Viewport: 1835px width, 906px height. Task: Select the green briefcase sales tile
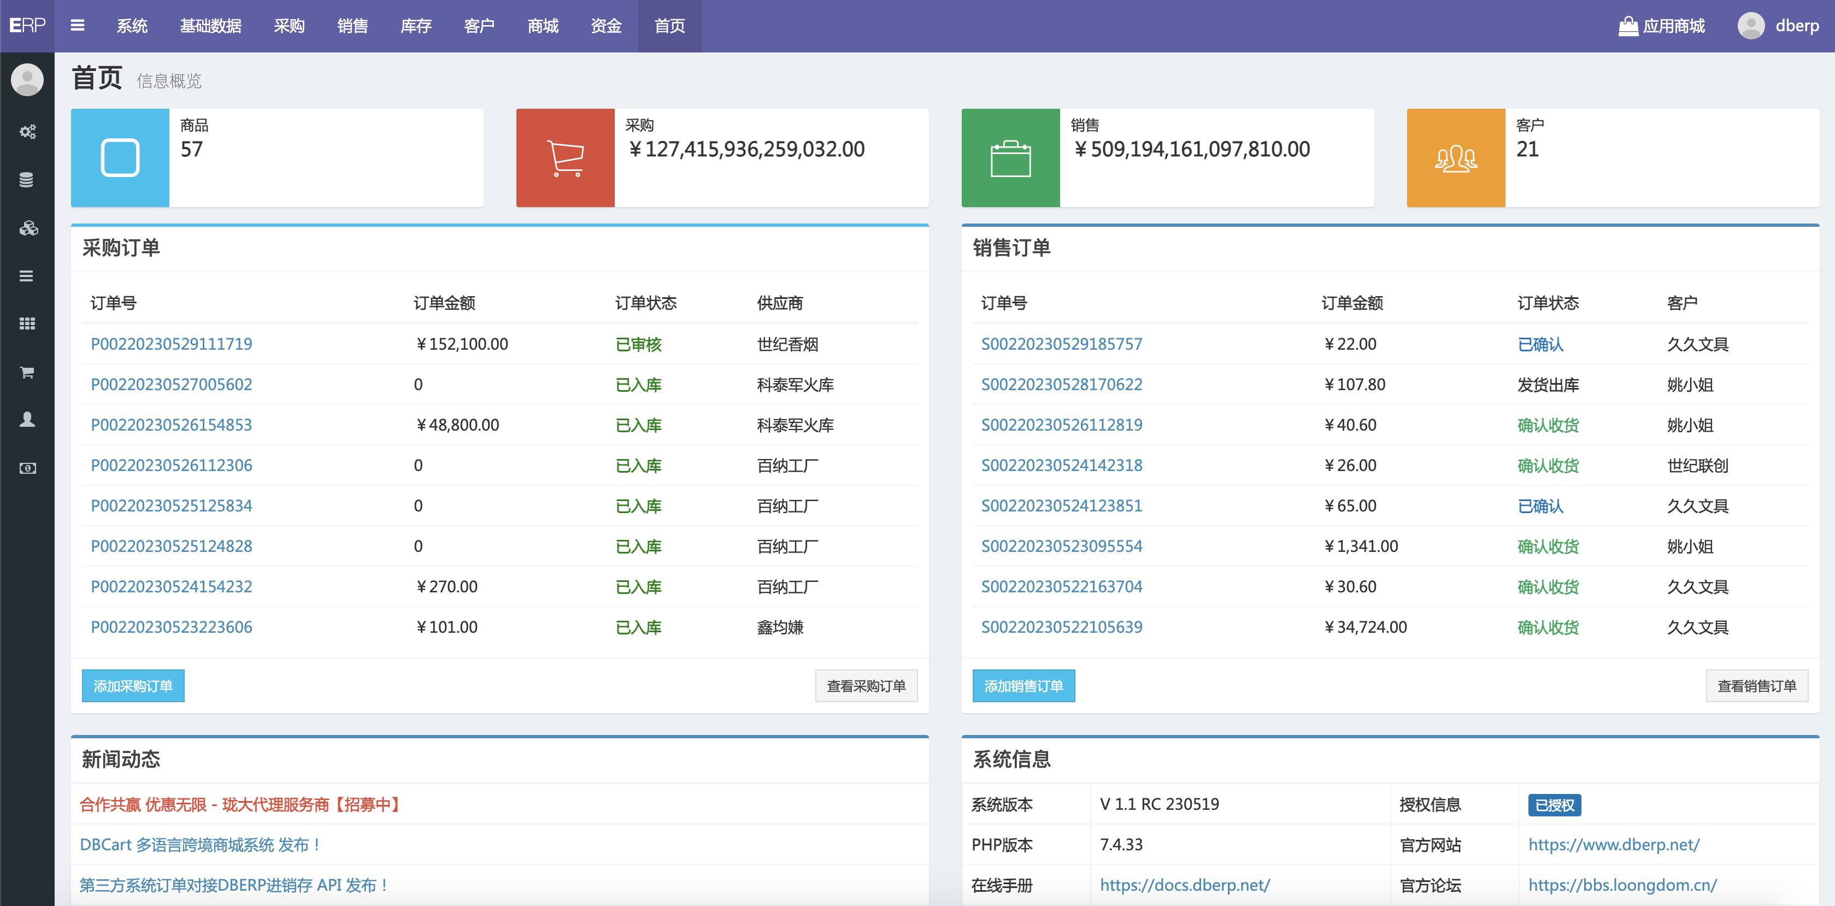click(x=1011, y=157)
